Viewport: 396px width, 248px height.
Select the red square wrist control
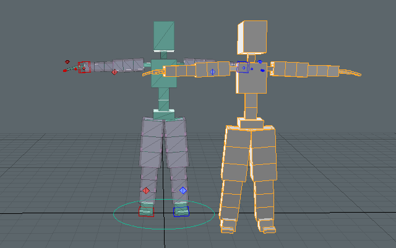pyautogui.click(x=85, y=68)
